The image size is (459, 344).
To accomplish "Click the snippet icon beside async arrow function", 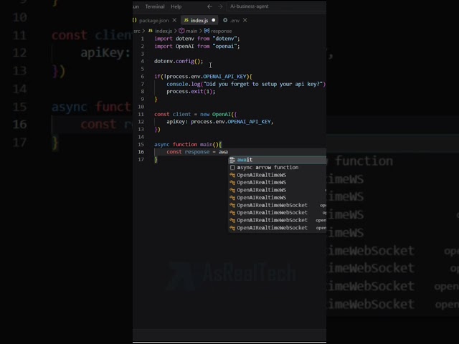I will point(232,167).
